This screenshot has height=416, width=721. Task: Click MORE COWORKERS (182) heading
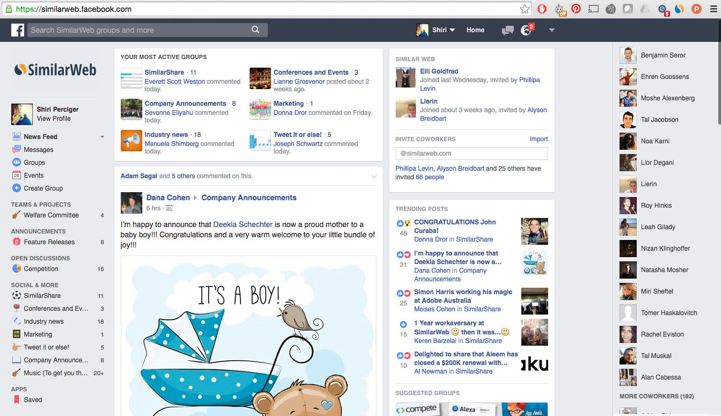657,397
